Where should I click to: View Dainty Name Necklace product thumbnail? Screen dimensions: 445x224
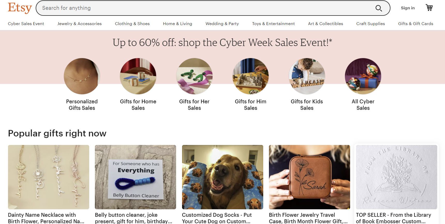pyautogui.click(x=49, y=177)
